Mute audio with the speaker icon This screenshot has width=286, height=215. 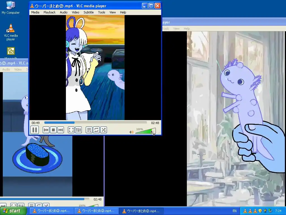point(131,132)
